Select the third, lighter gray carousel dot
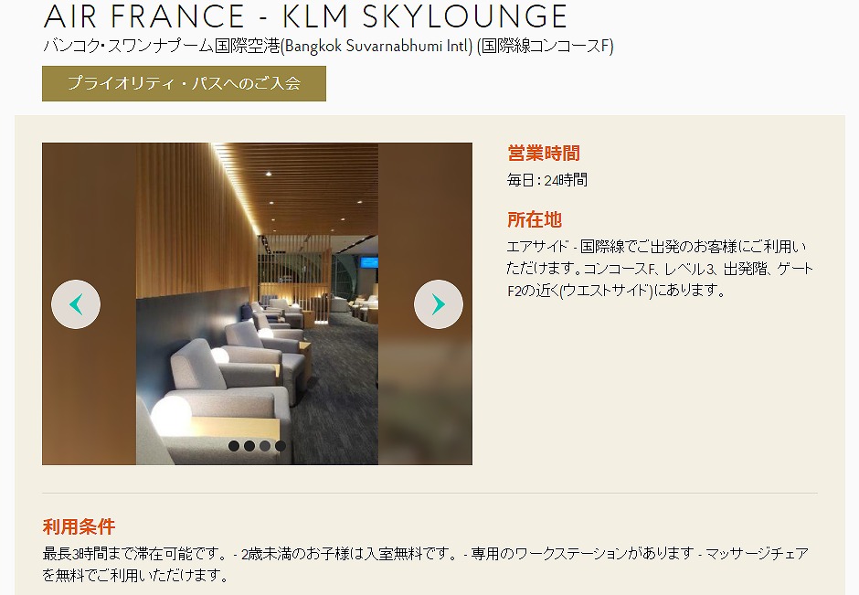This screenshot has height=595, width=859. tap(265, 446)
